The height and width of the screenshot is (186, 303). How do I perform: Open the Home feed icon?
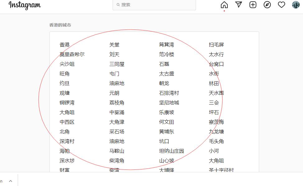coord(224,5)
